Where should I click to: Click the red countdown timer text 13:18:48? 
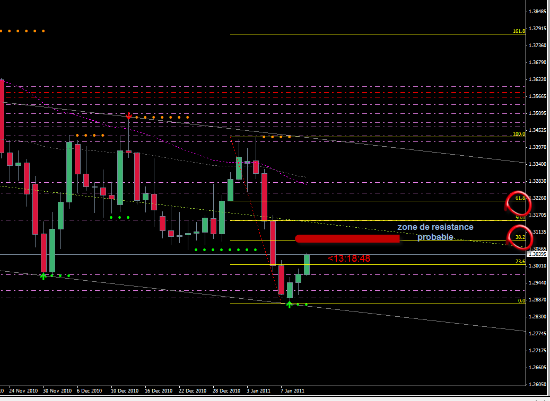(x=349, y=259)
